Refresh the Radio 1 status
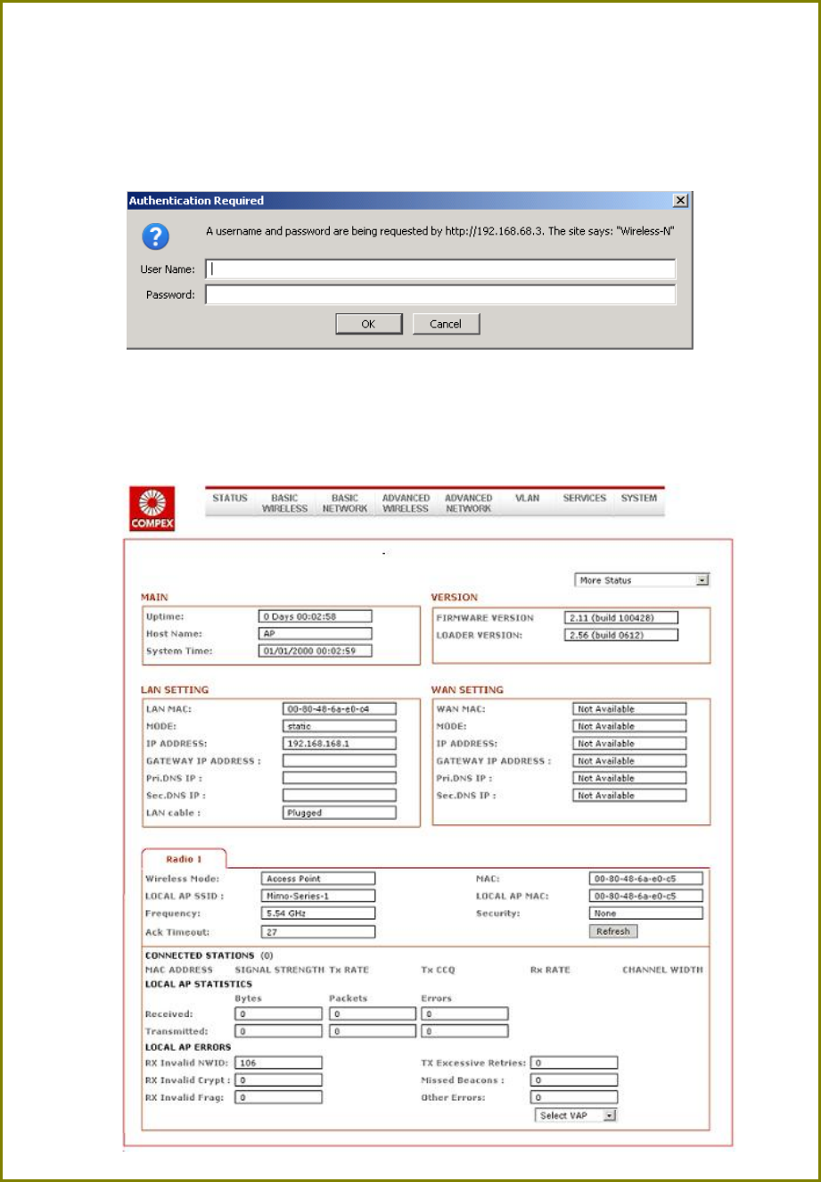This screenshot has height=1182, width=821. point(613,931)
